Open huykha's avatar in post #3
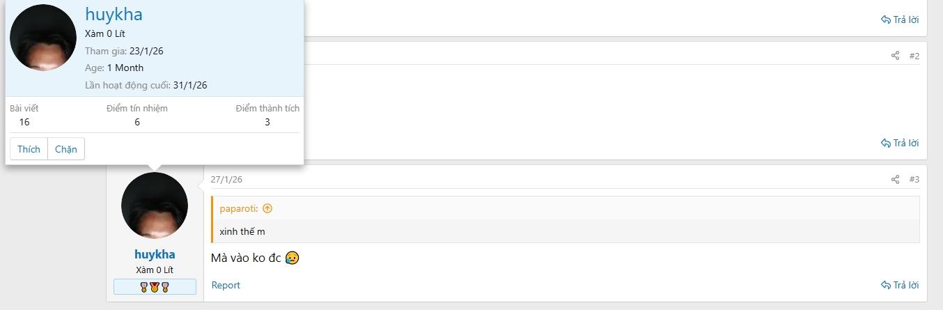 [x=155, y=206]
